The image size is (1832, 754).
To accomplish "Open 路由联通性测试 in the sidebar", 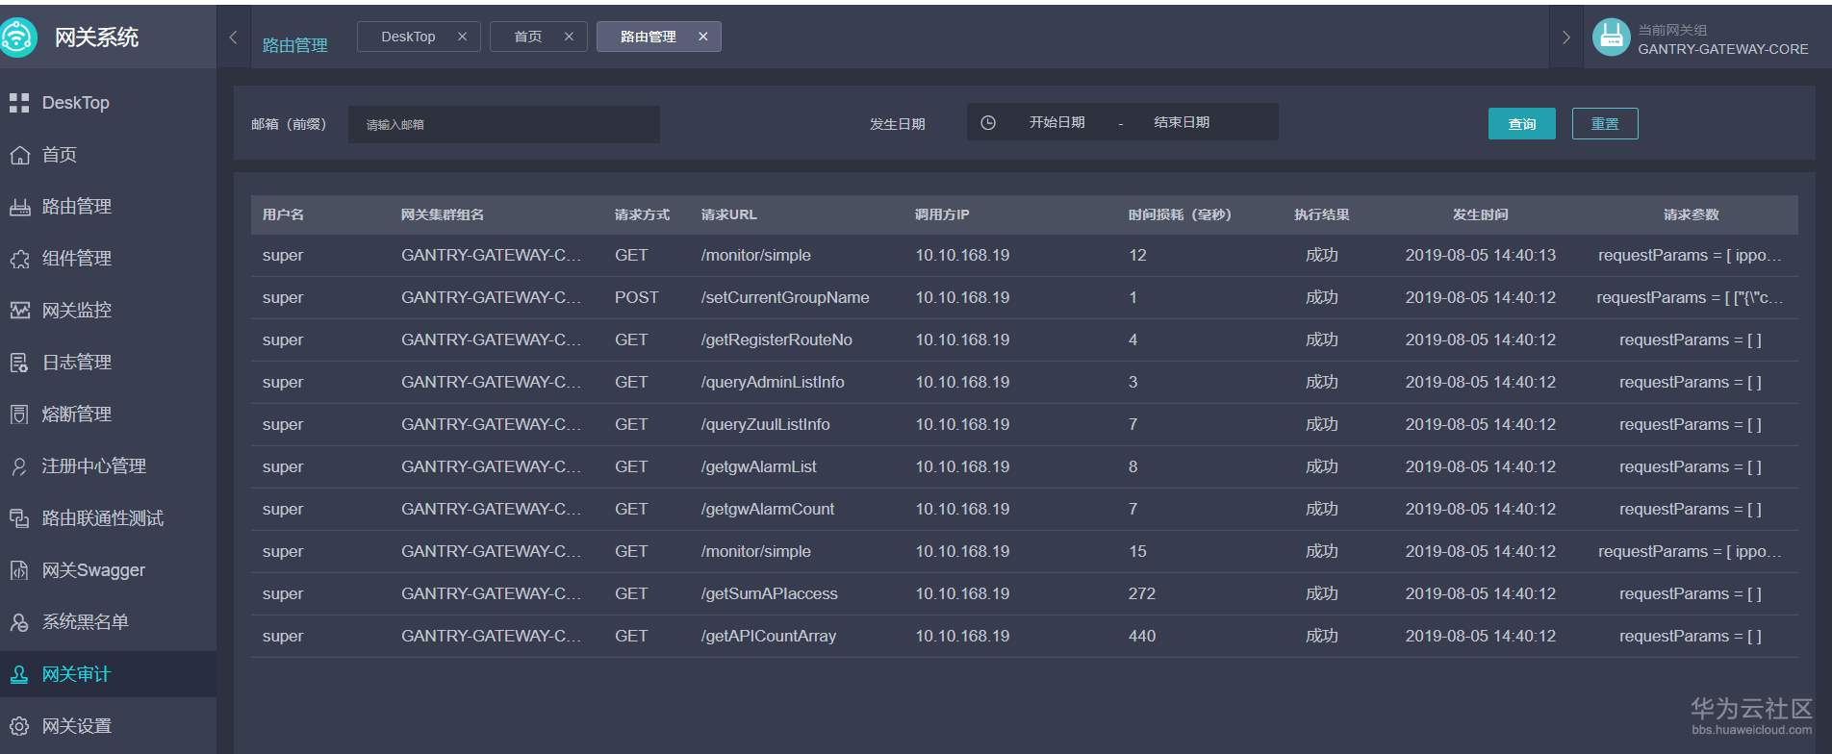I will click(108, 518).
